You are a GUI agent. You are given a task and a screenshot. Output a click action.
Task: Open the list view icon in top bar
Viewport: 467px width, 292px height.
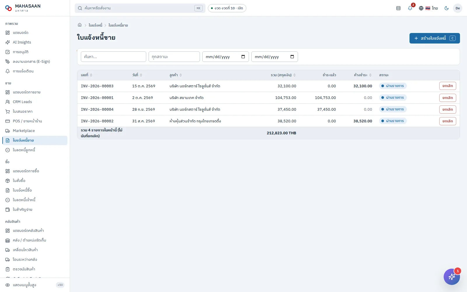(398, 8)
